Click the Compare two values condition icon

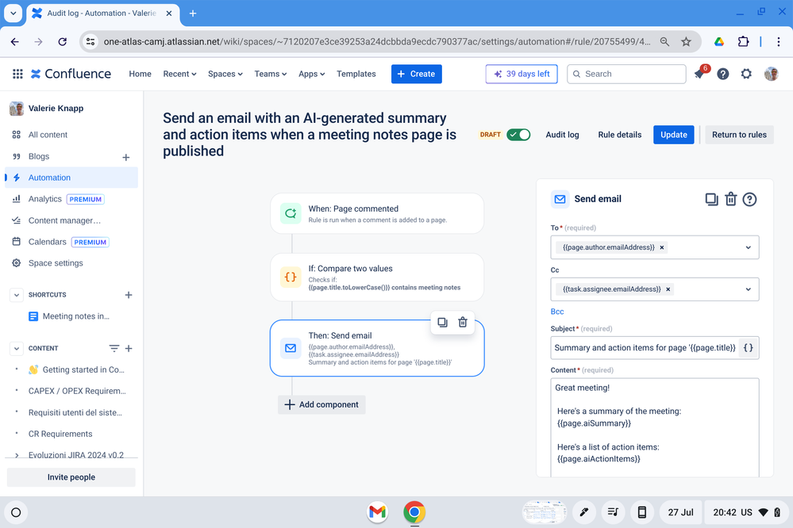click(290, 277)
